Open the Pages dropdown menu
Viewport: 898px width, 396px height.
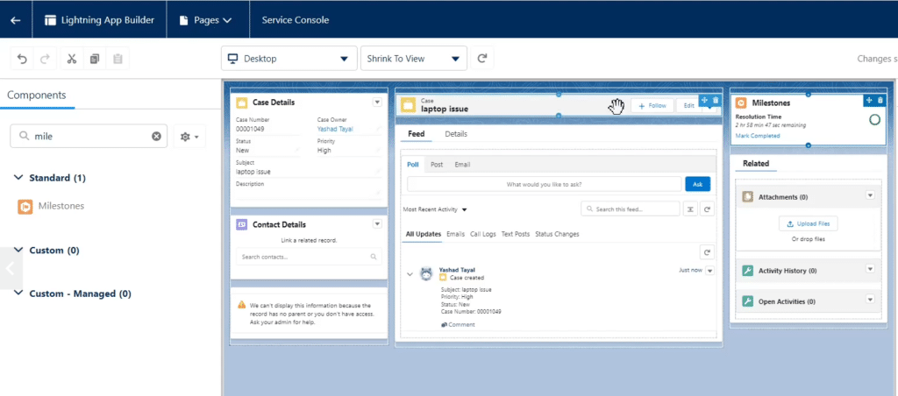coord(205,20)
